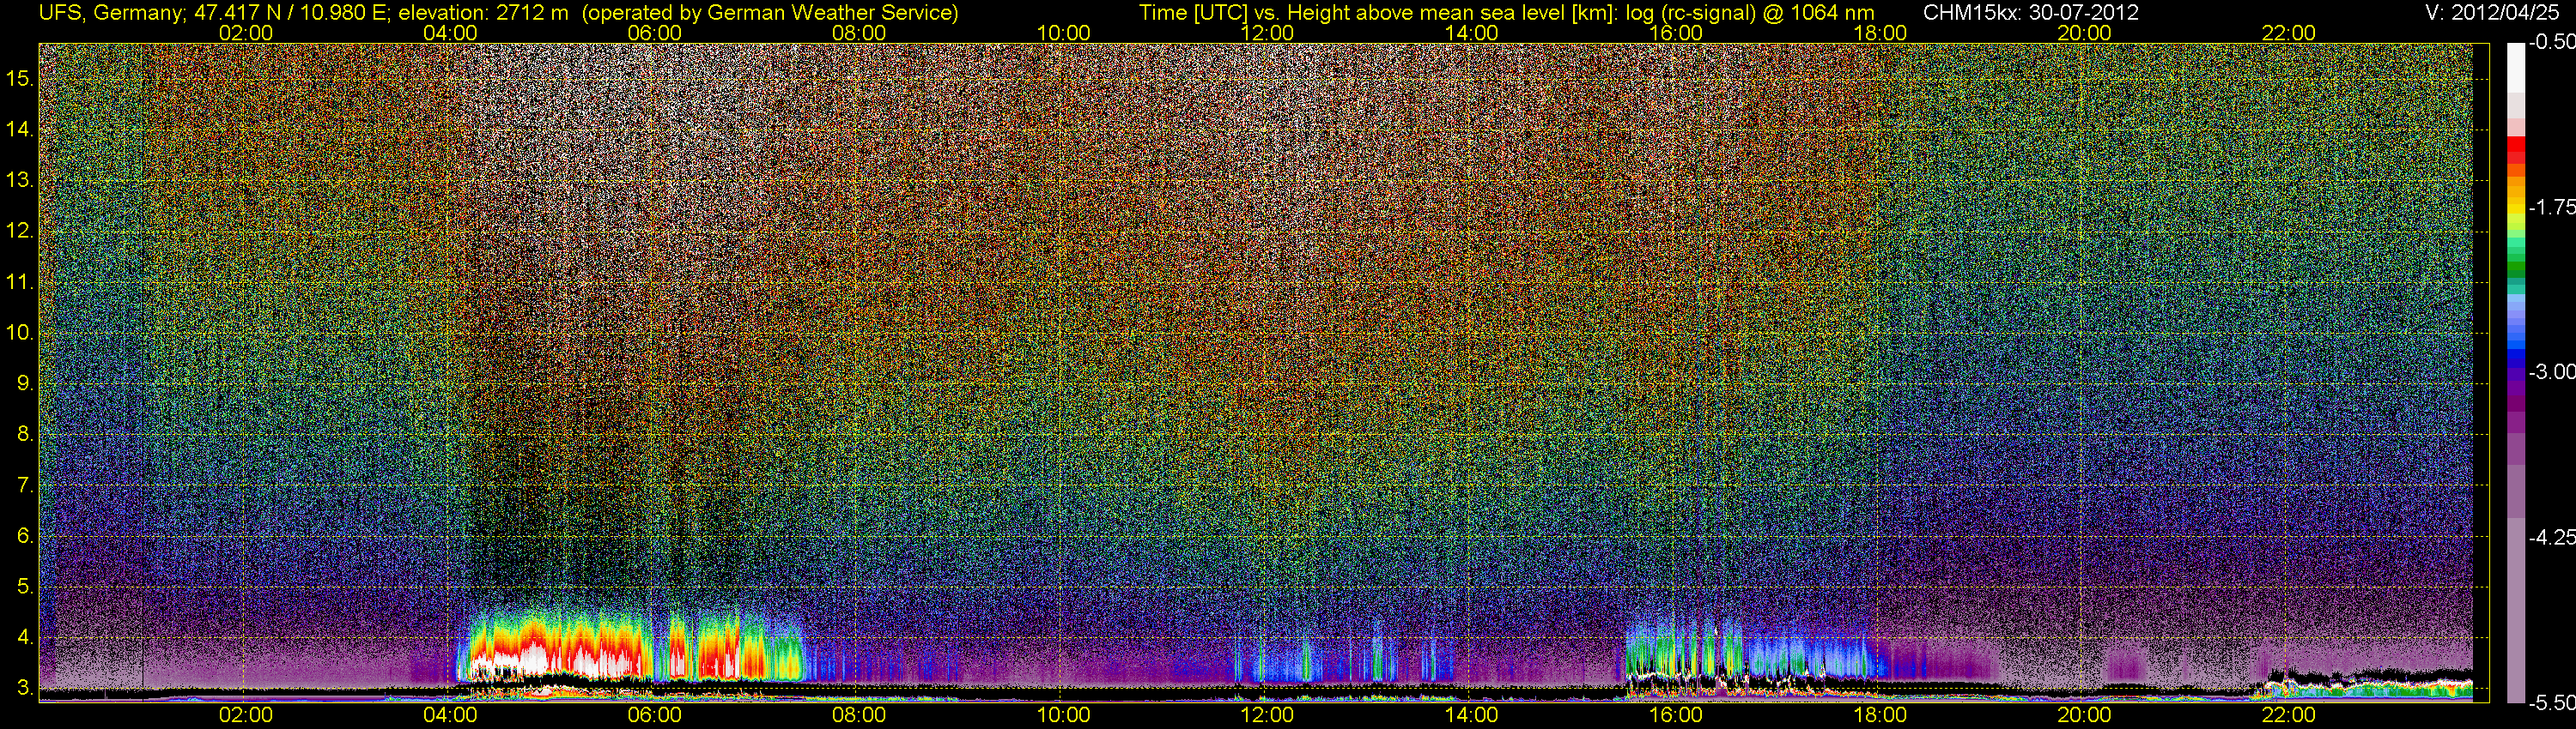This screenshot has height=729, width=2576.
Task: Select the "10." km height axis label
Action: (20, 333)
